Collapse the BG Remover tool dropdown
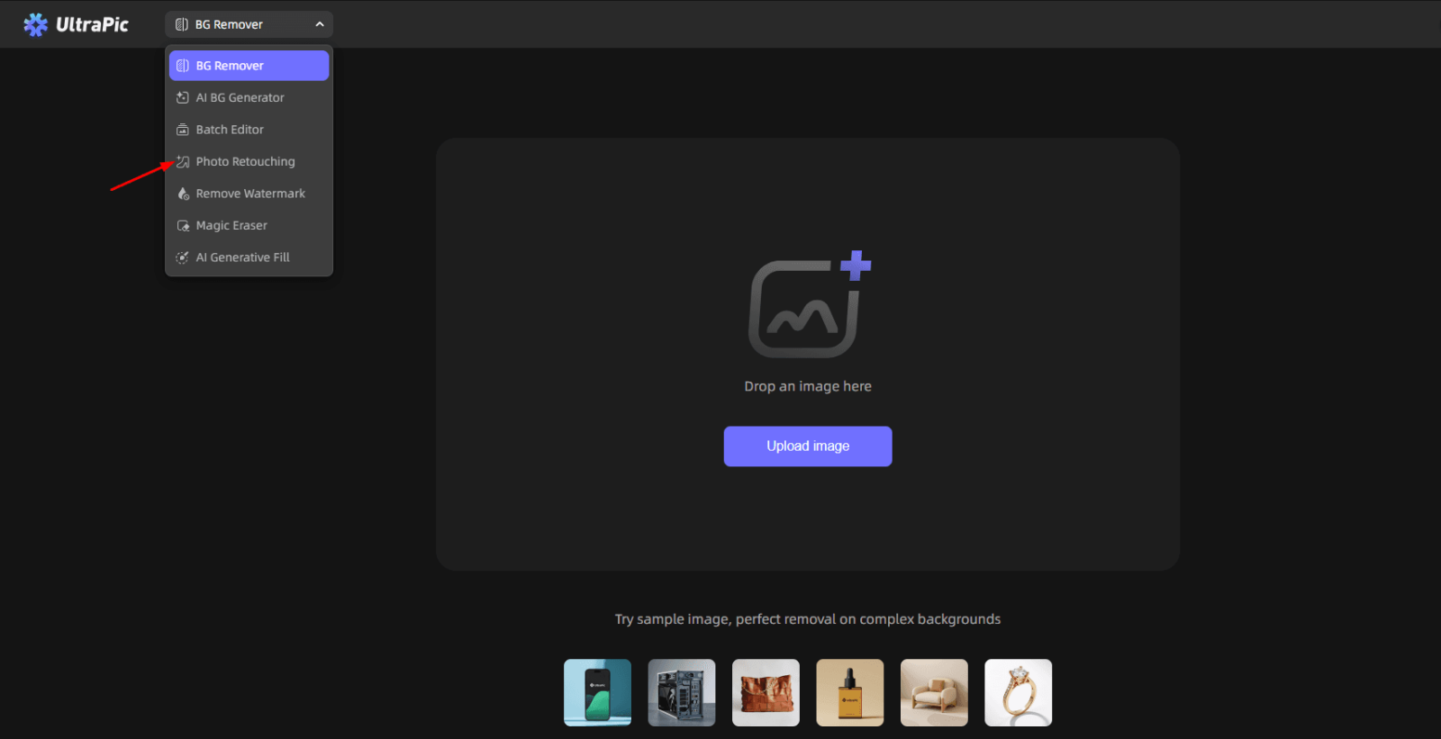 coord(248,24)
